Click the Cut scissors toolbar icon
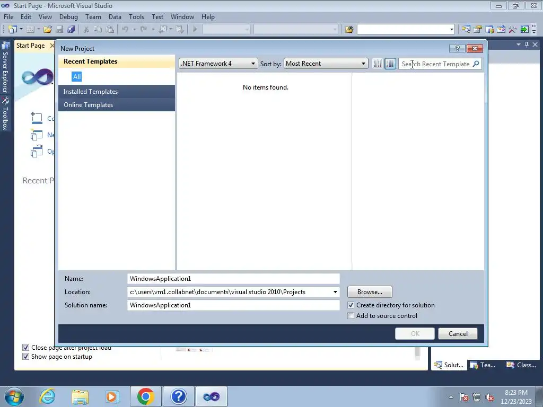This screenshot has width=543, height=407. [86, 30]
